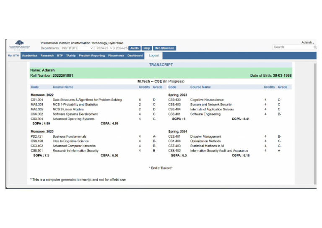Image resolution: width=322 pixels, height=228 pixels.
Task: Click the search magnifier icon
Action: click(315, 47)
